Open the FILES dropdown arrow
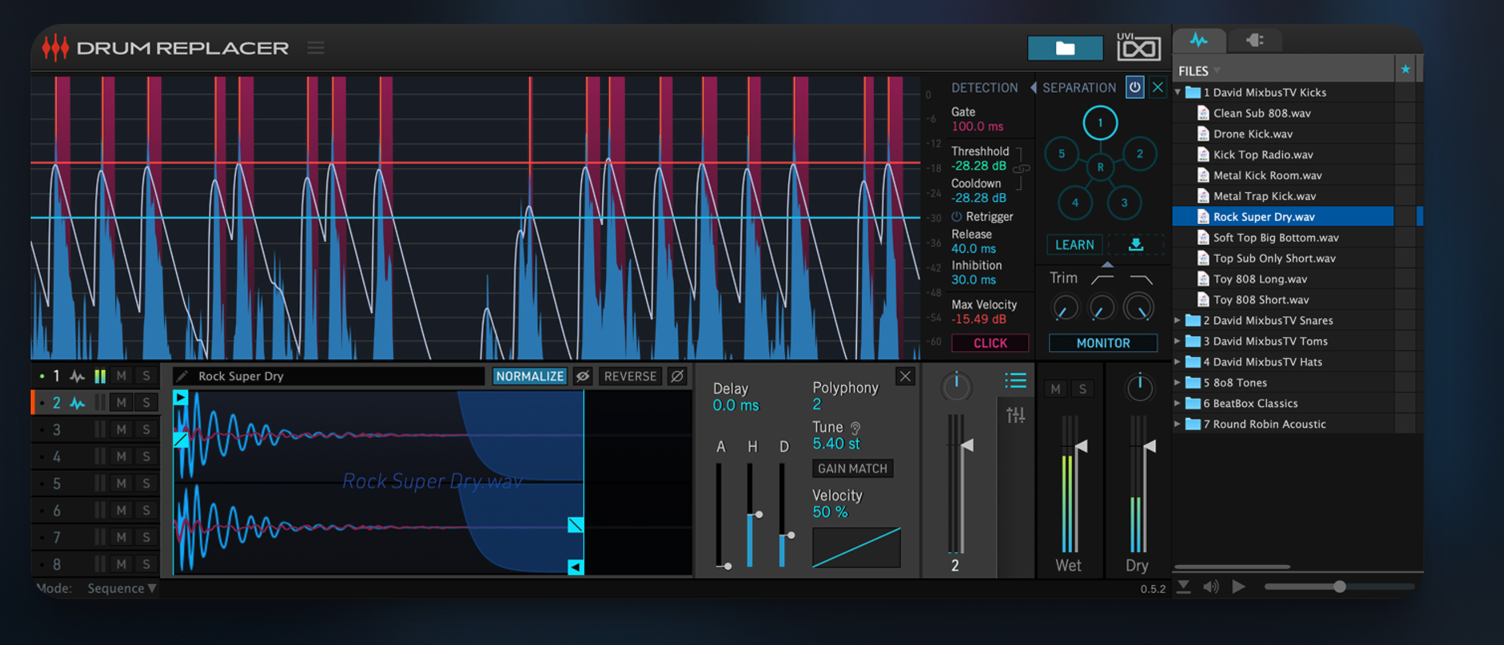The width and height of the screenshot is (1504, 645). pyautogui.click(x=1217, y=71)
